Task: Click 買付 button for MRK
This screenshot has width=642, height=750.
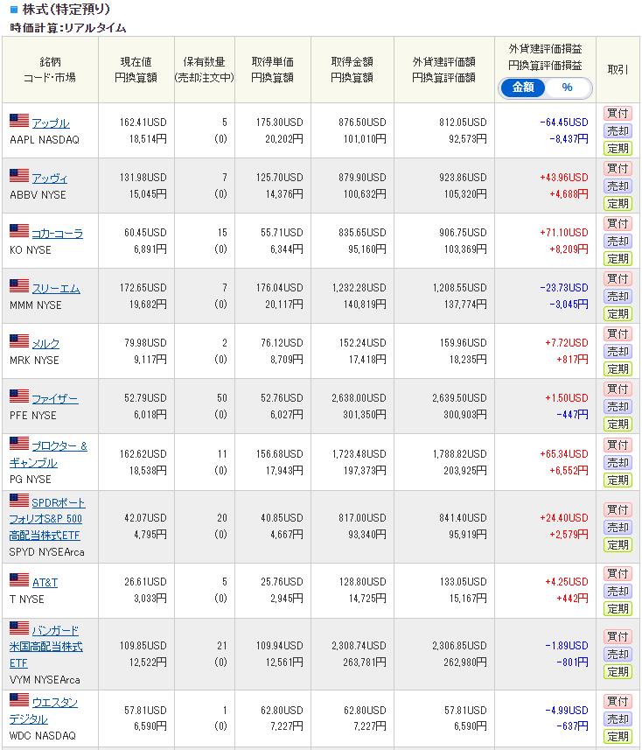Action: pyautogui.click(x=618, y=333)
